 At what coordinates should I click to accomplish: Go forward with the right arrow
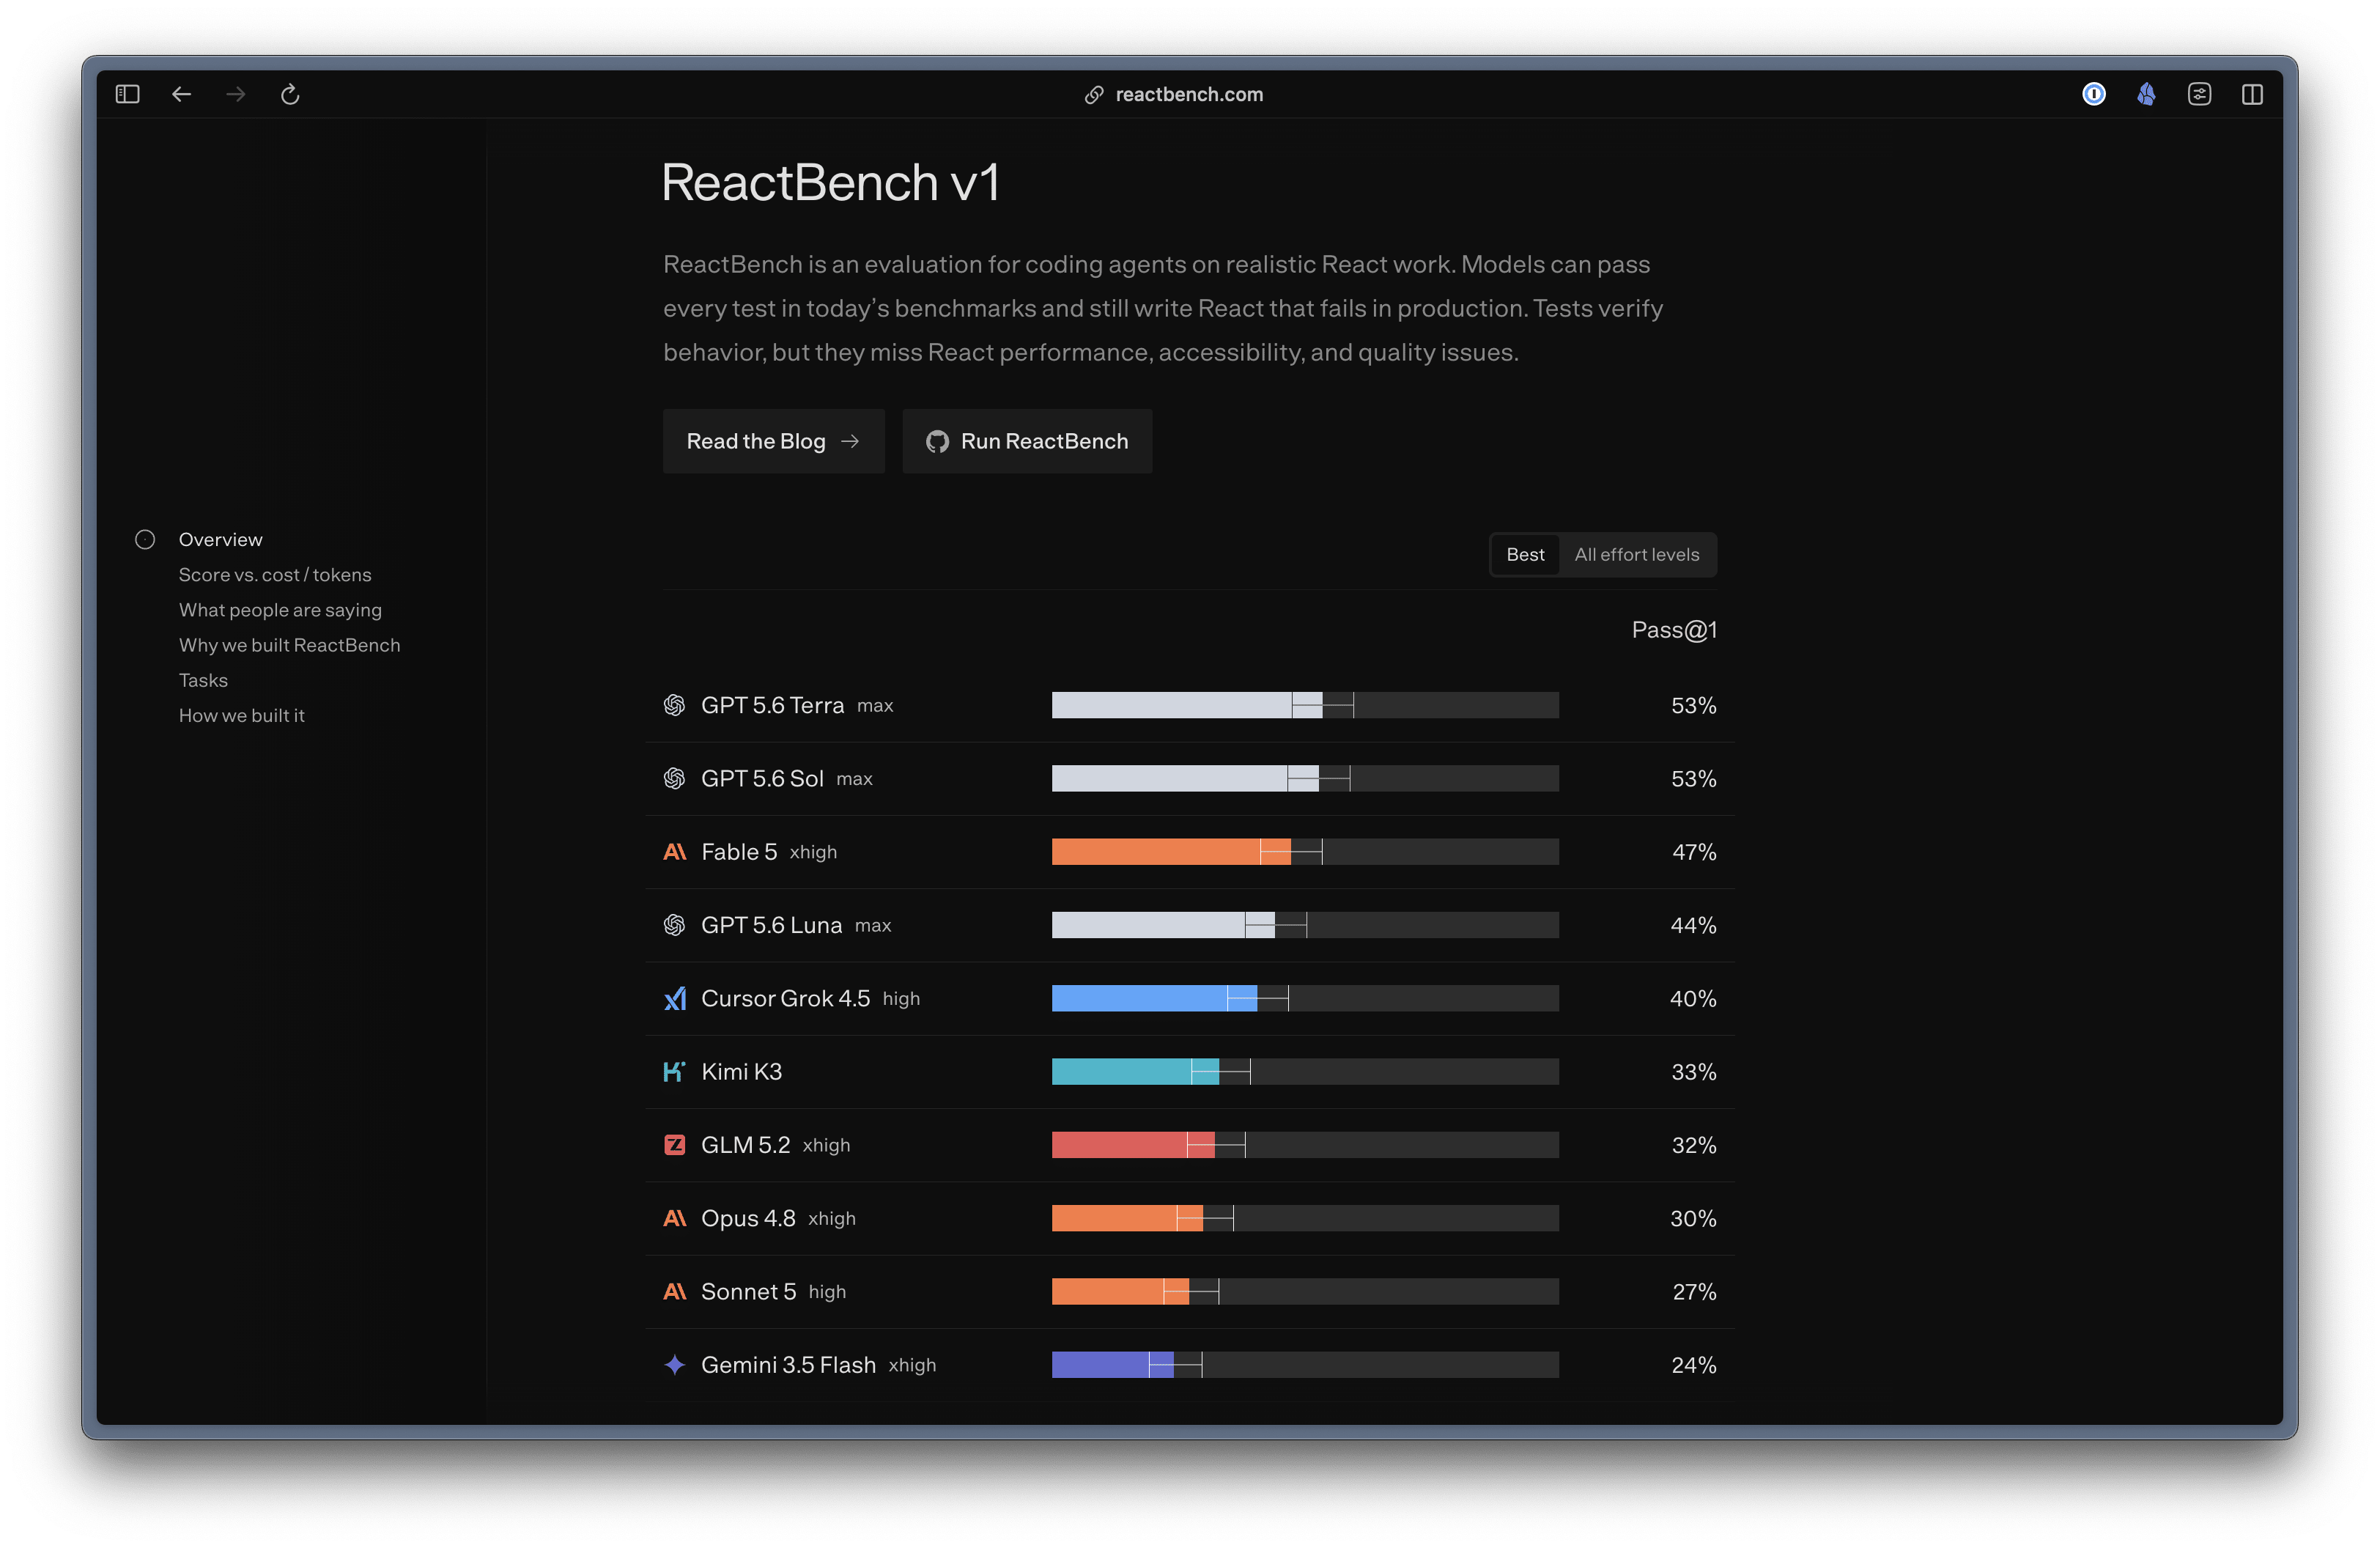(236, 94)
